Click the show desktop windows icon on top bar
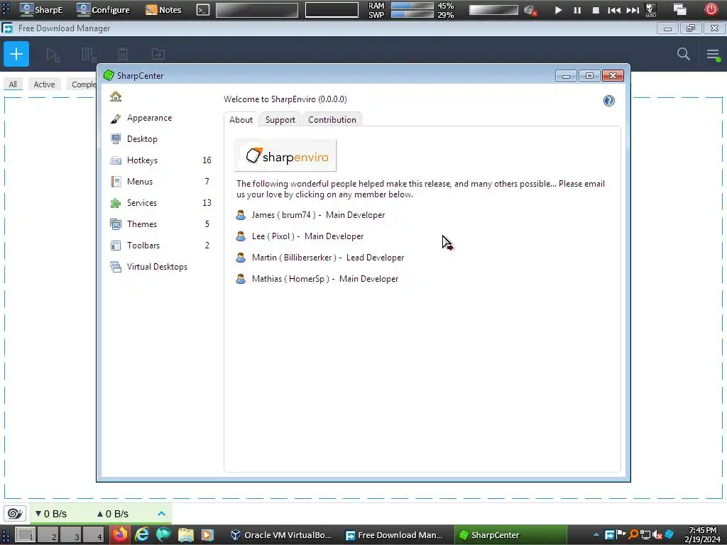The width and height of the screenshot is (727, 545). (680, 10)
